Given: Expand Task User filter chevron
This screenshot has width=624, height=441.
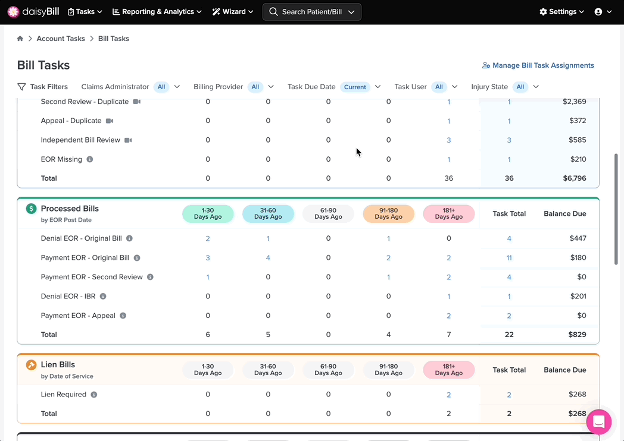Looking at the screenshot, I should tap(454, 87).
